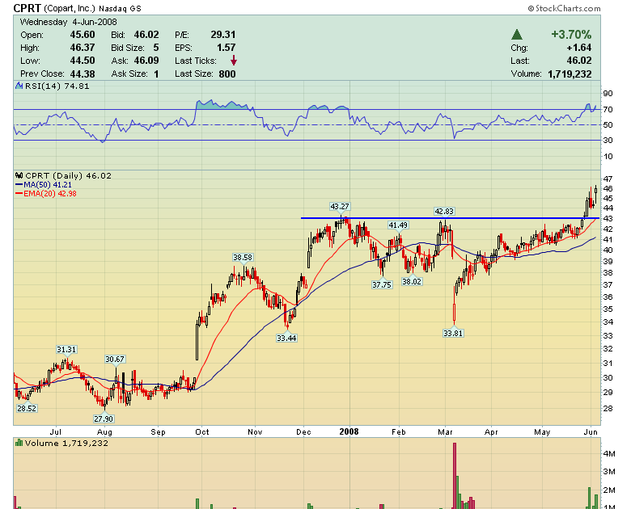Click the header Volume value 1,719,232
Screen dimensions: 631x509
point(570,74)
